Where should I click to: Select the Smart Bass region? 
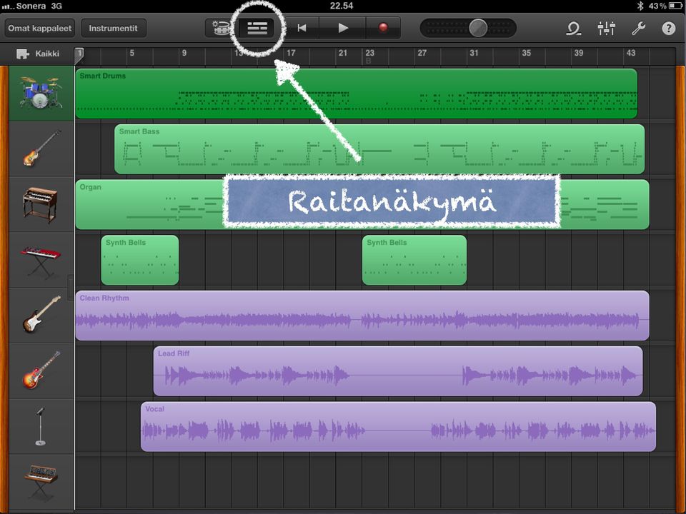(x=379, y=149)
